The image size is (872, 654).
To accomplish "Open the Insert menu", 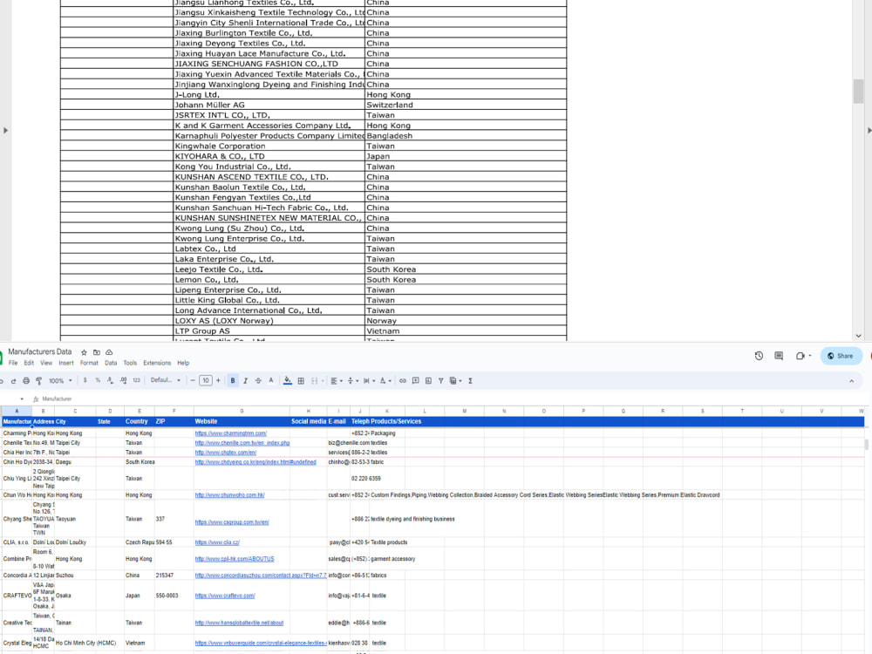I will click(x=66, y=363).
